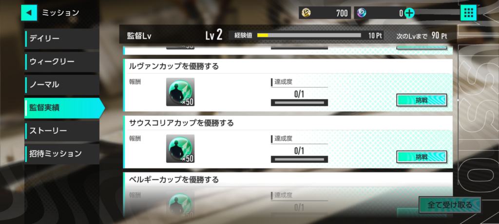The height and width of the screenshot is (224, 499).
Task: Tap the plus icon to add gems
Action: pos(409,13)
